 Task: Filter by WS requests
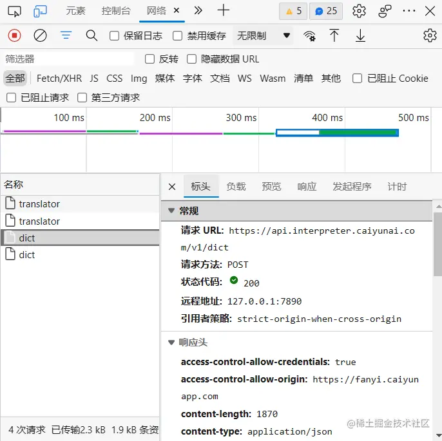pos(244,79)
